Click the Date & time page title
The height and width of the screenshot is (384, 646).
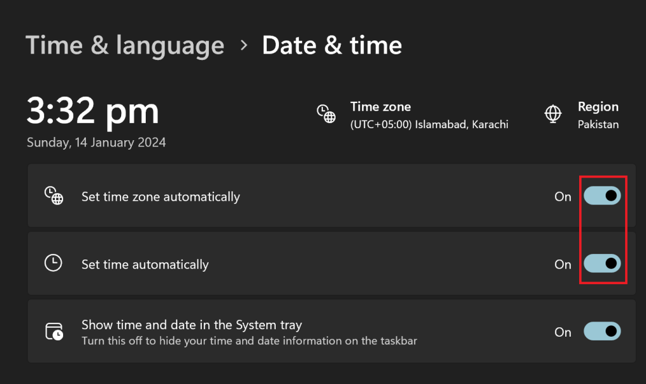(332, 45)
